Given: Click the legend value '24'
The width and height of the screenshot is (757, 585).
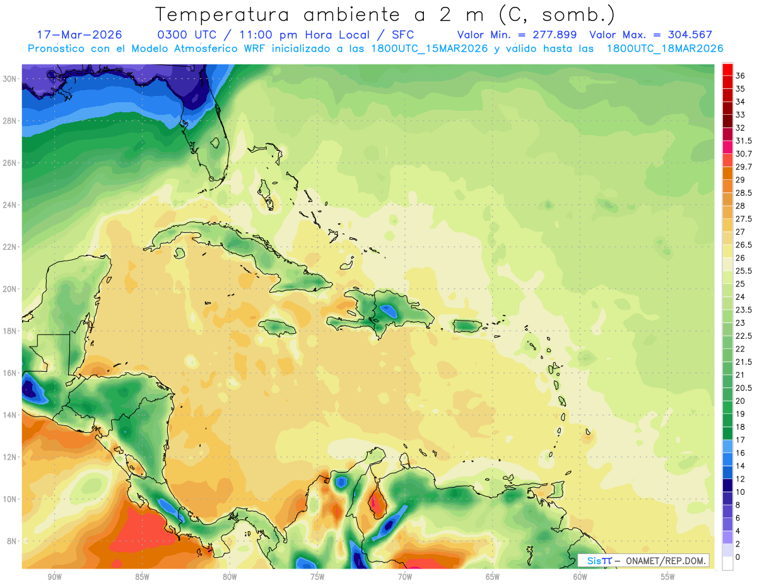Looking at the screenshot, I should (x=741, y=297).
